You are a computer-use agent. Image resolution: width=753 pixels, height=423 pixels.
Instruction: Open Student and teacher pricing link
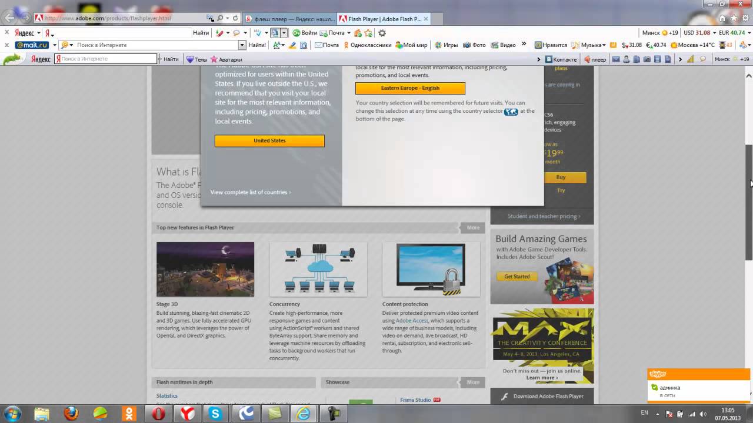pos(544,216)
